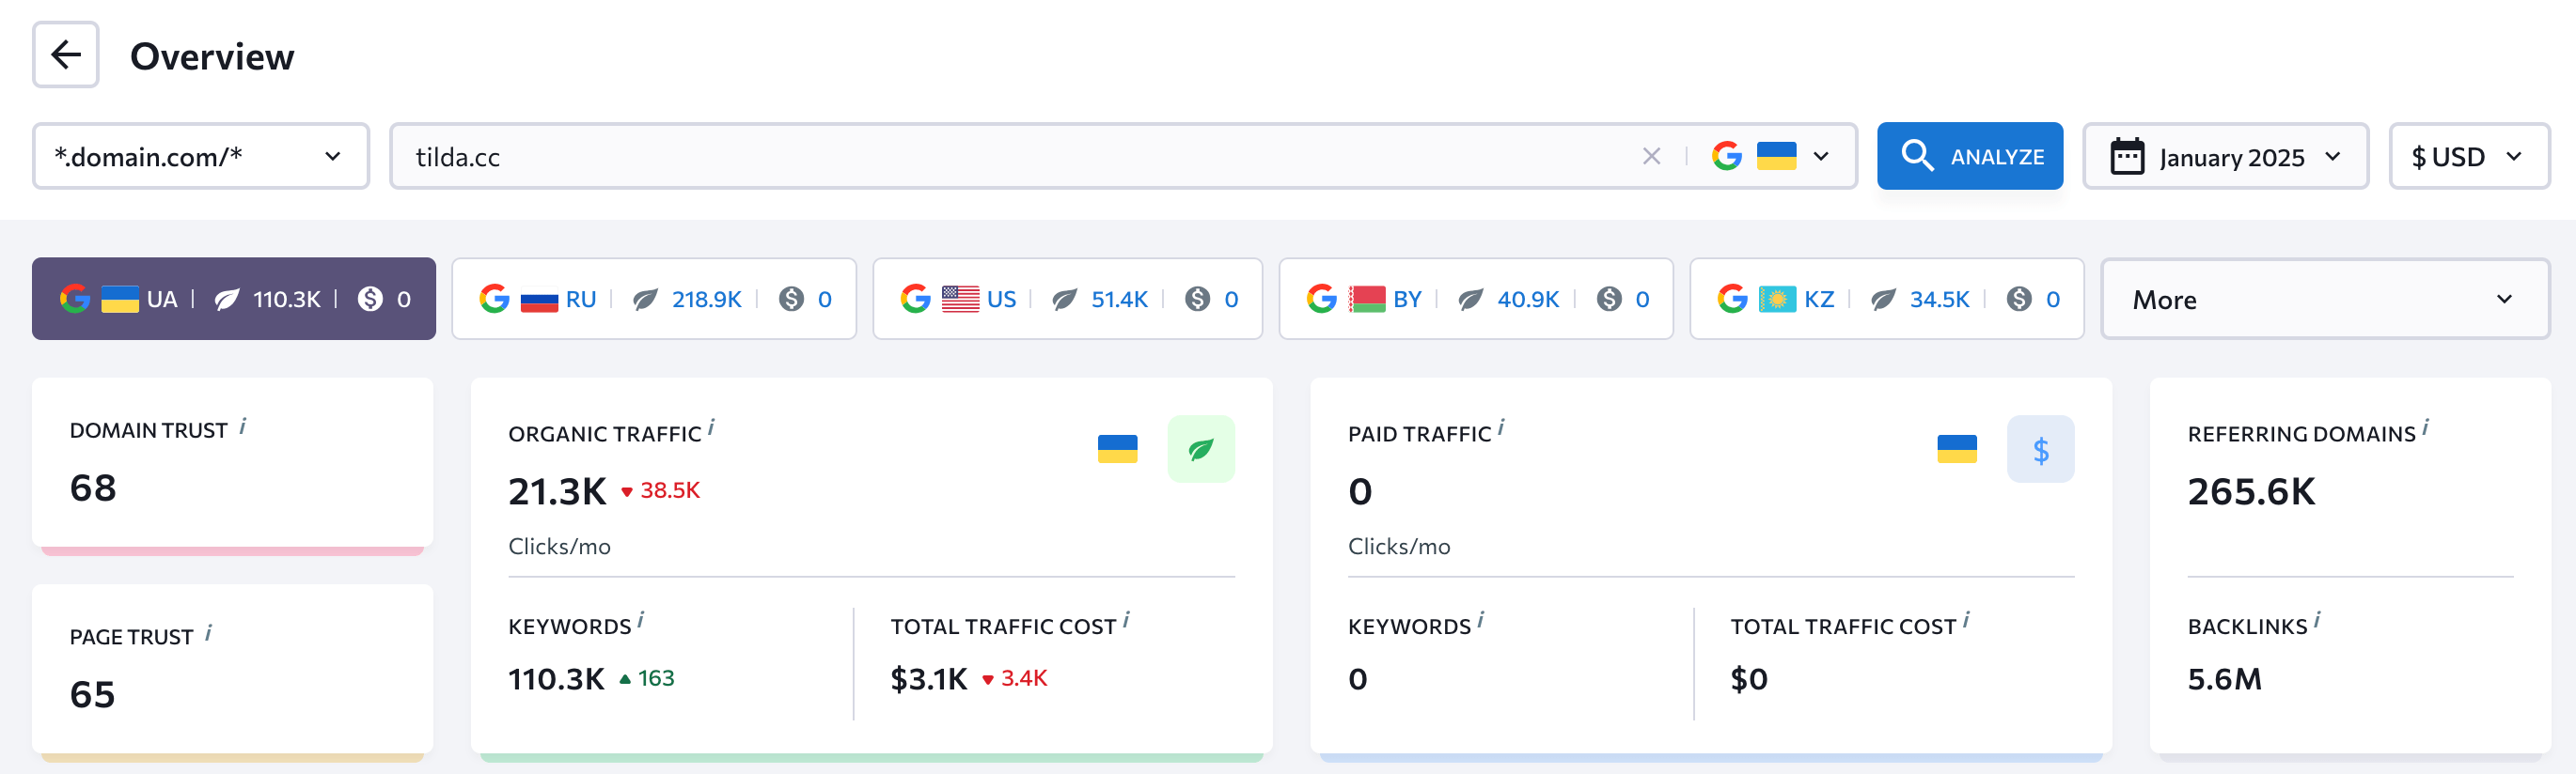Click the Backlinks info icon
This screenshot has height=774, width=2576.
(2317, 620)
